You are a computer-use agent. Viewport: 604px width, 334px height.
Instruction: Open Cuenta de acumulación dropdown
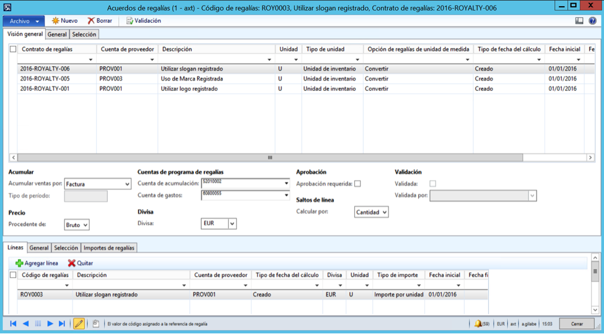tap(286, 184)
